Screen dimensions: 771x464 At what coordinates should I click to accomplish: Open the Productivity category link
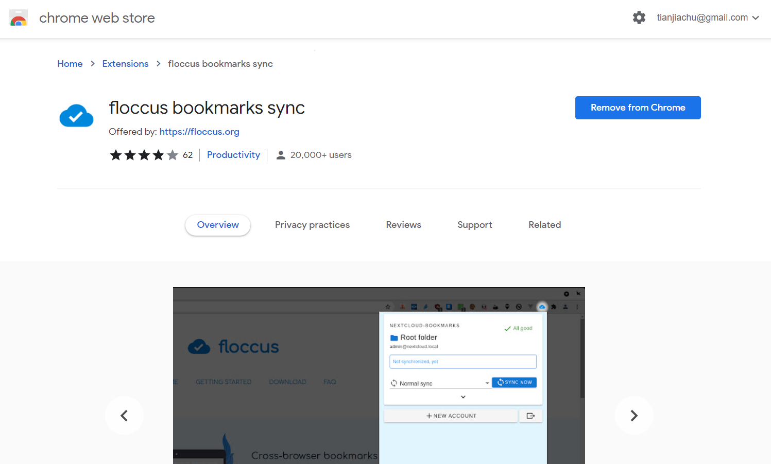pos(233,155)
